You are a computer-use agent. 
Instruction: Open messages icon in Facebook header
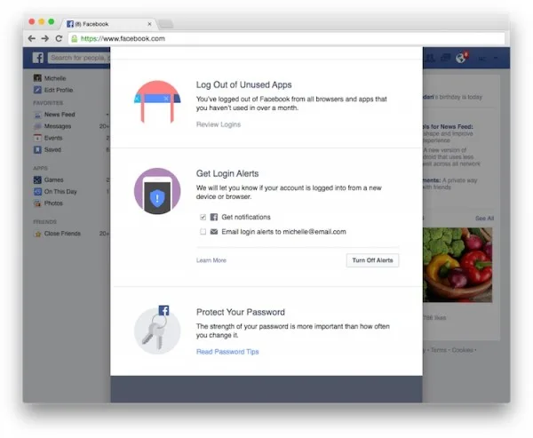pyautogui.click(x=445, y=58)
